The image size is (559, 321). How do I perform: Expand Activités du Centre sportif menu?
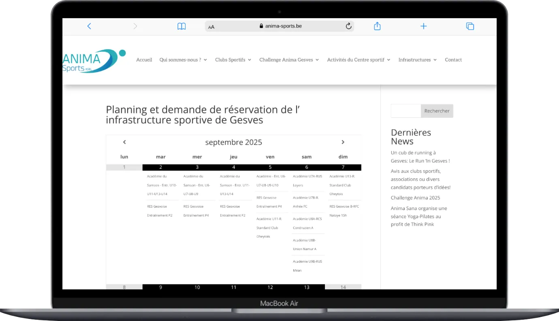pos(359,60)
